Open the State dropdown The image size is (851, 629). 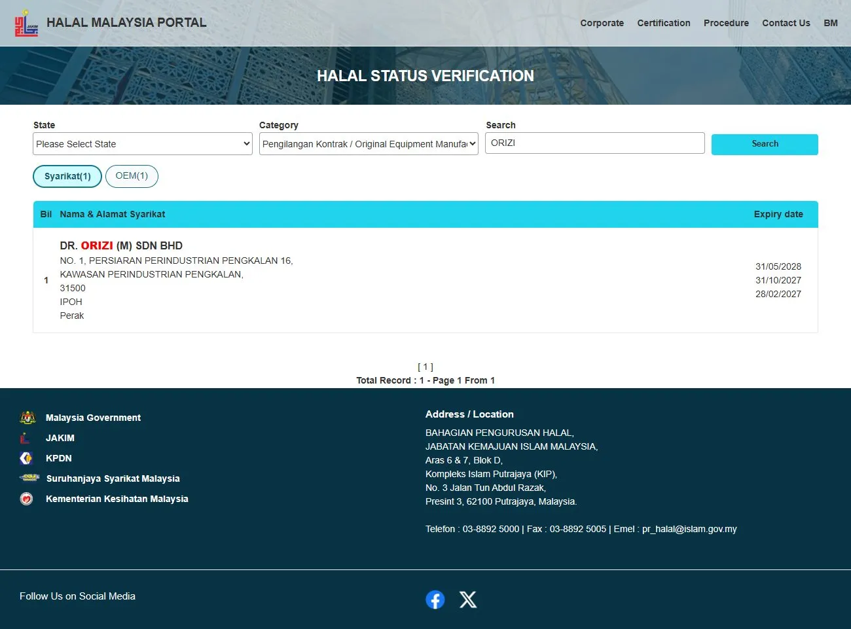[143, 144]
